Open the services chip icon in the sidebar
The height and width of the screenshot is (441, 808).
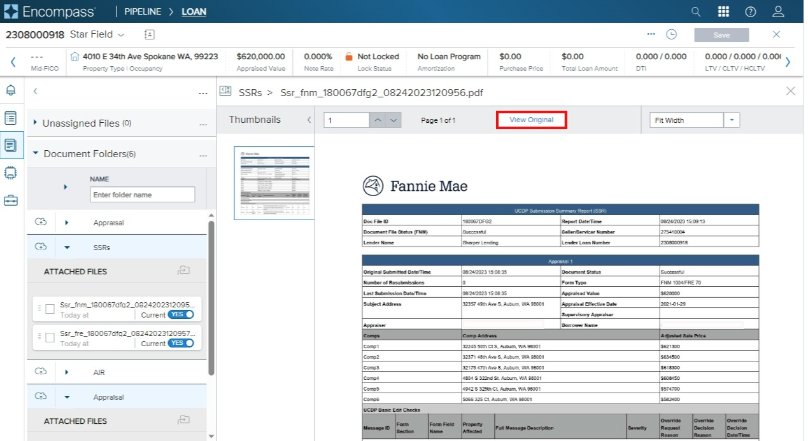11,172
